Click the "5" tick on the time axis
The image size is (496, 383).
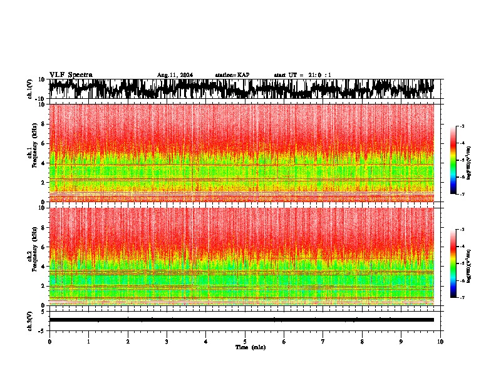pyautogui.click(x=245, y=342)
